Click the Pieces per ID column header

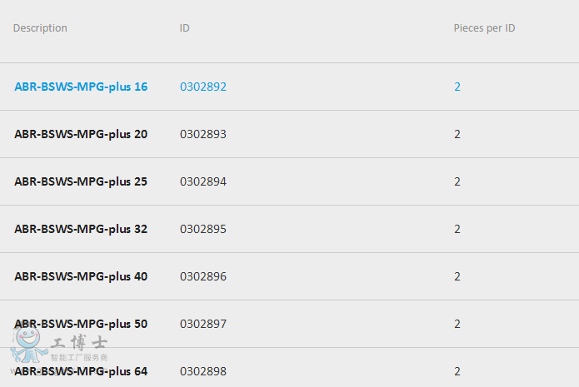485,28
